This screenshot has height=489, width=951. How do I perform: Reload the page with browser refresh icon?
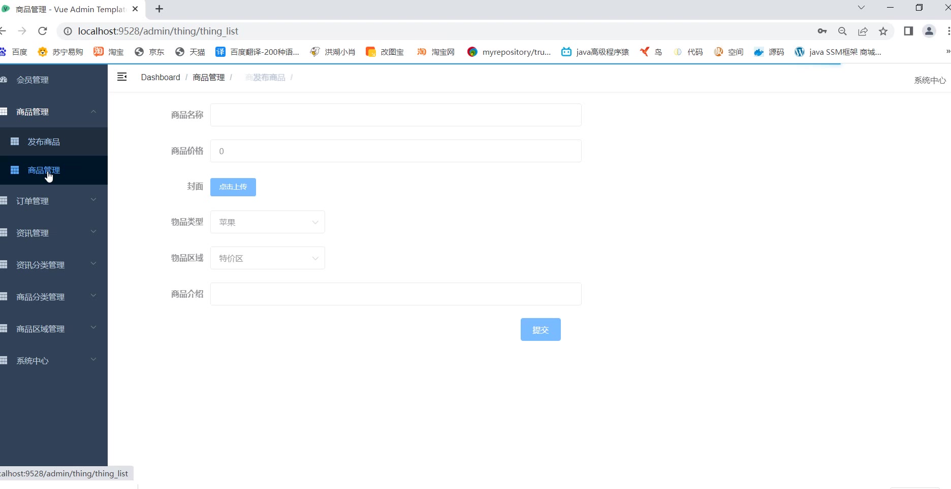click(x=43, y=31)
